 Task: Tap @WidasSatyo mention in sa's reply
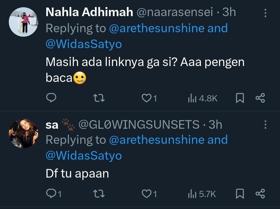tap(84, 156)
